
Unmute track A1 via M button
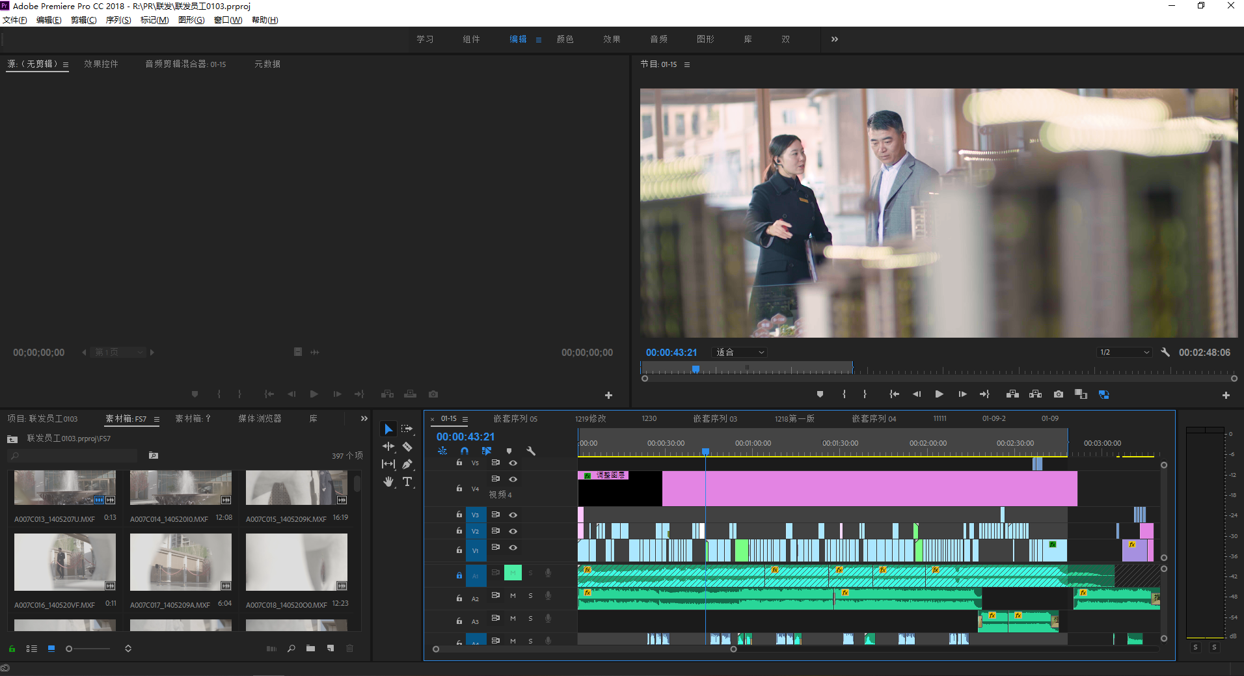[513, 573]
